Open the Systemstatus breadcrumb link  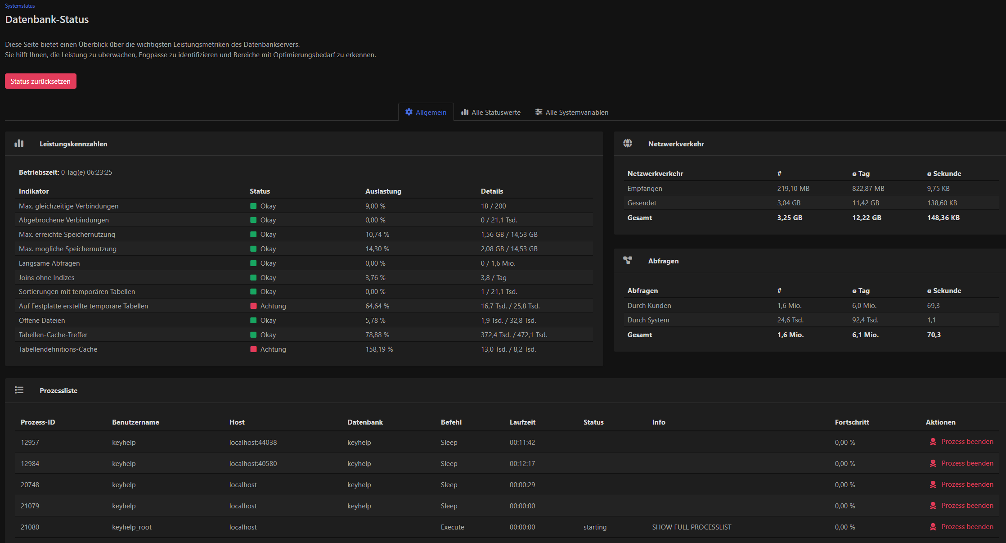[20, 6]
